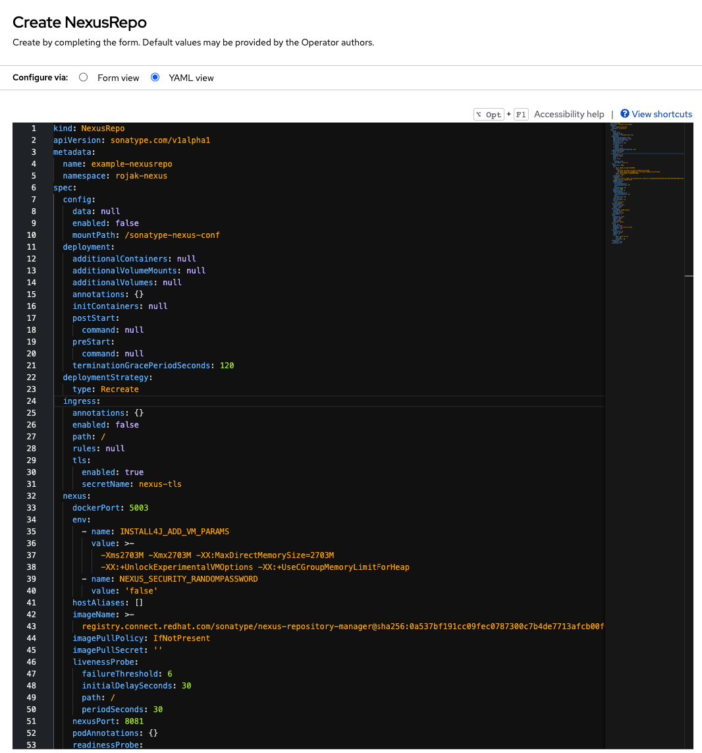Click the failureThreshold value 6
Viewport: 702px width, 753px height.
(x=170, y=674)
